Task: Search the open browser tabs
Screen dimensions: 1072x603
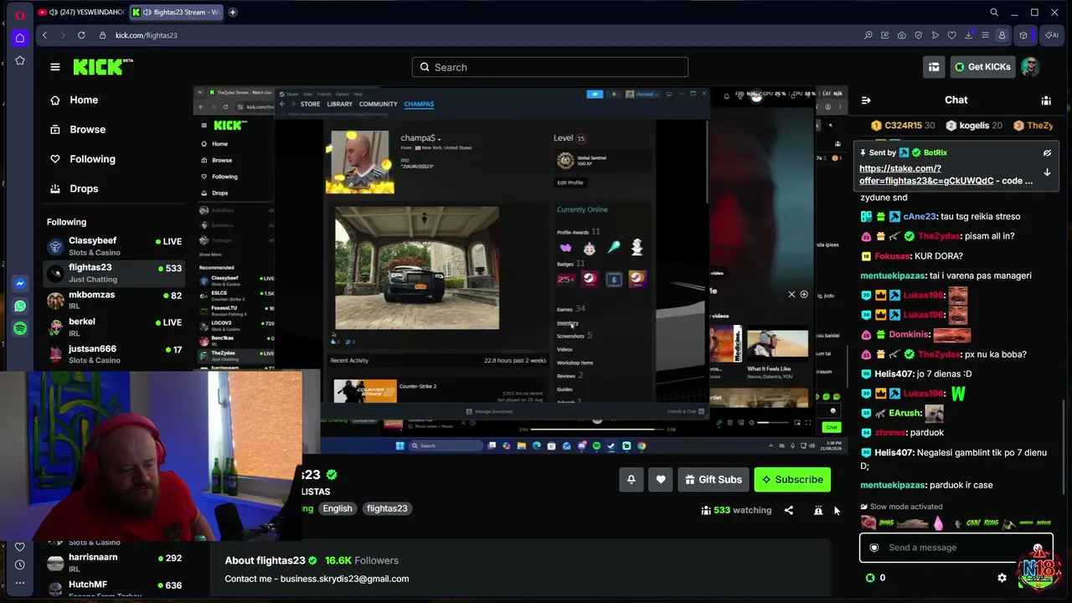Action: 994,13
